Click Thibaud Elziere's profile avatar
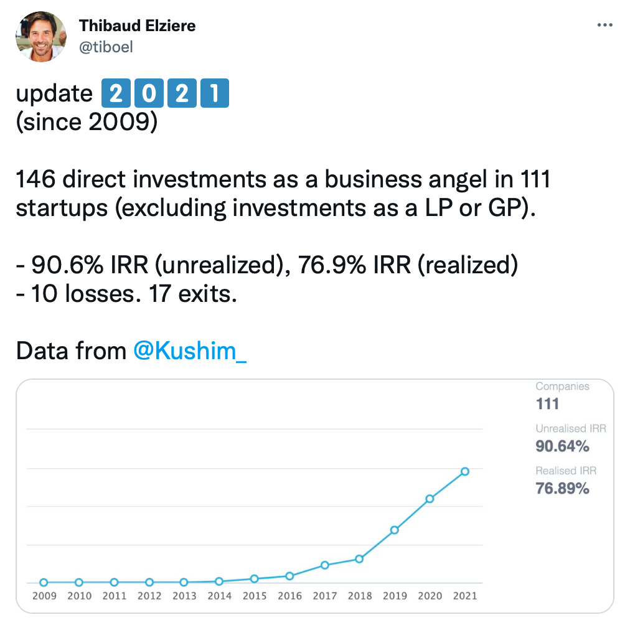 (41, 37)
